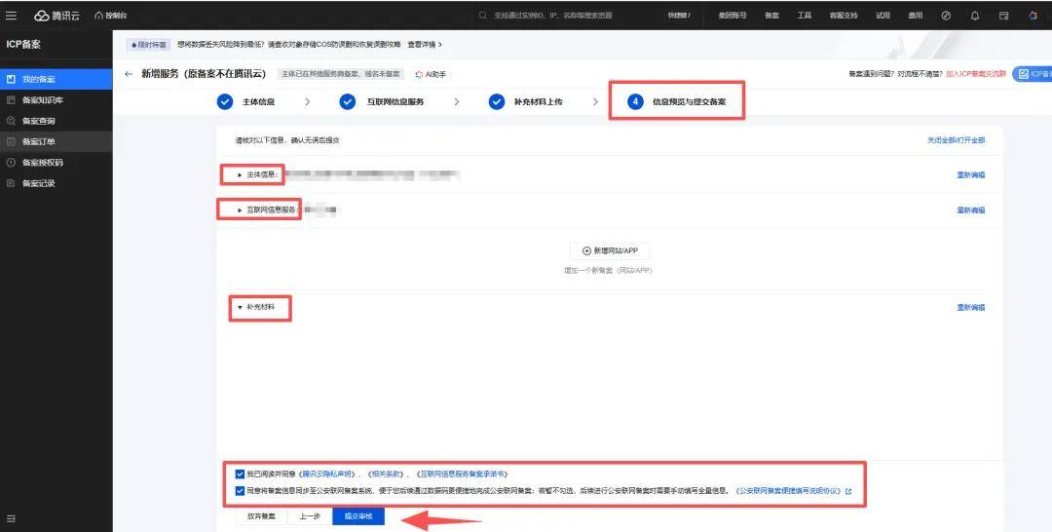Uncheck 同意将备案信息同步至公安联网备案系统 checkbox
Viewport: 1052px width, 532px height.
[x=241, y=491]
